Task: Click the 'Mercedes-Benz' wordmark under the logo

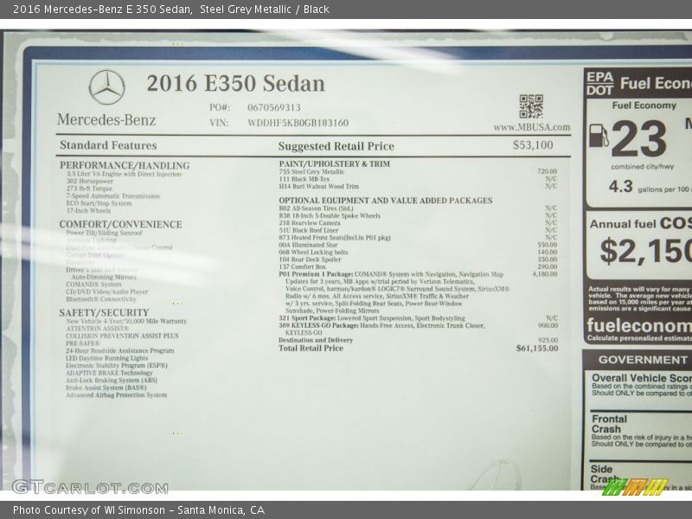Action: [x=106, y=119]
